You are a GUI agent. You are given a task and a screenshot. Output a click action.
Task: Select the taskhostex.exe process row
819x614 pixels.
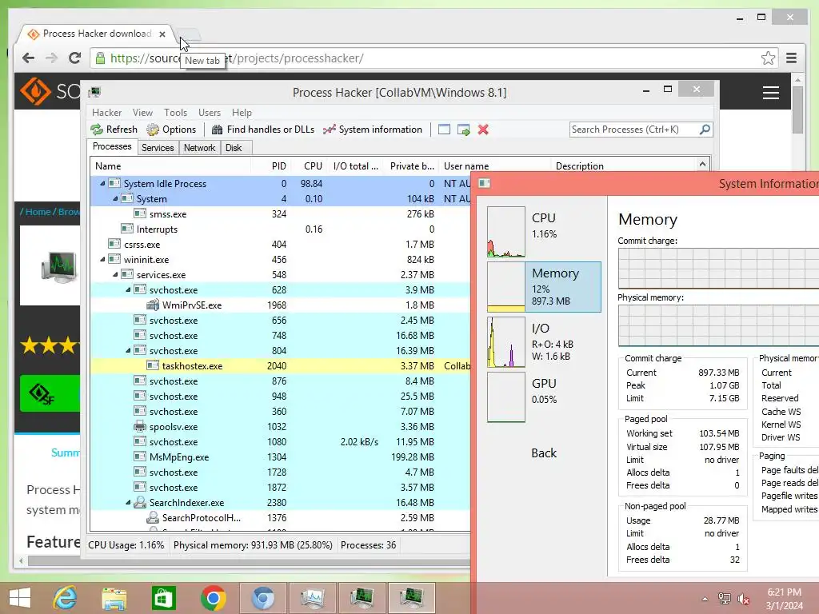click(x=281, y=366)
